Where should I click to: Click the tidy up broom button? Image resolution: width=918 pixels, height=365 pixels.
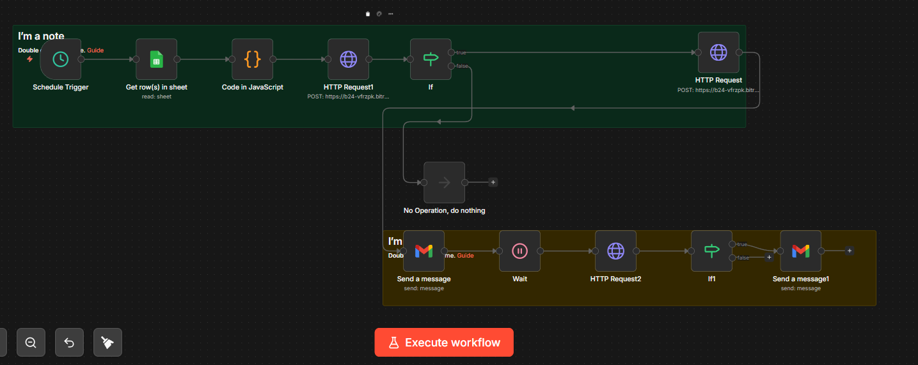[107, 343]
